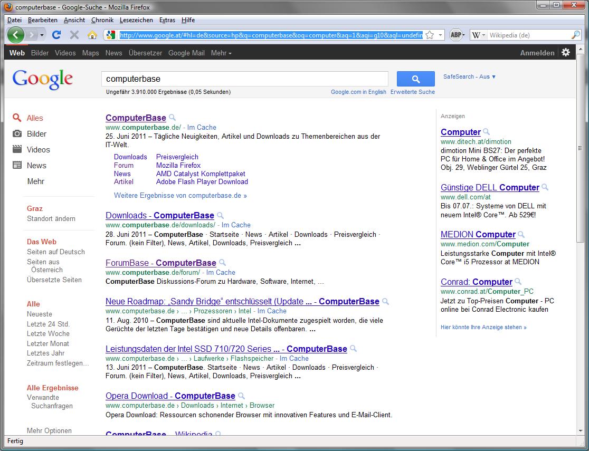The width and height of the screenshot is (589, 451).
Task: Click the Anmelden sign-in link
Action: click(537, 53)
